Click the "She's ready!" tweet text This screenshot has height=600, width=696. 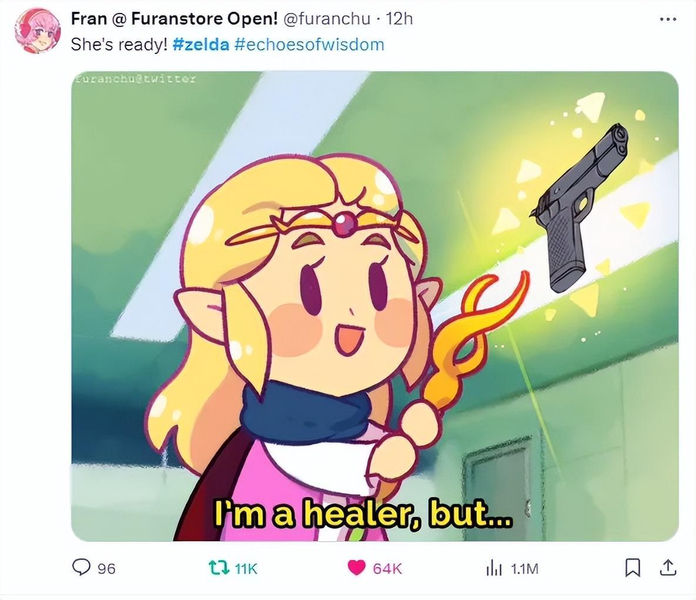[x=119, y=44]
